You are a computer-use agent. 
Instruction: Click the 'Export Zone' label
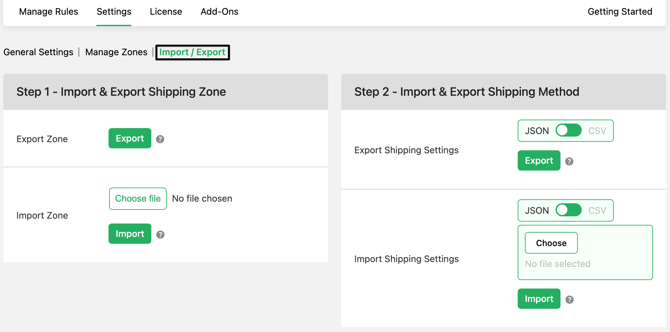click(x=42, y=139)
